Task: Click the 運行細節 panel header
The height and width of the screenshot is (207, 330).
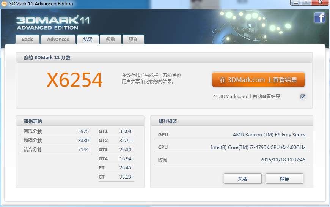Action: click(x=167, y=121)
